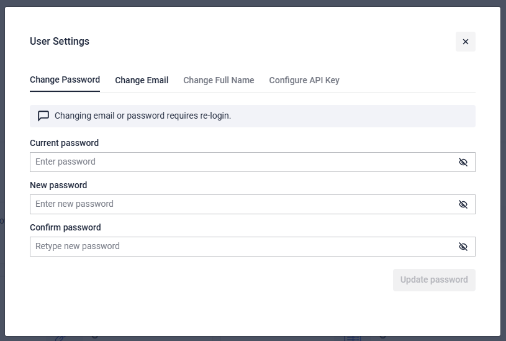Show the current password characters
Viewport: 506px width, 341px height.
(x=463, y=162)
